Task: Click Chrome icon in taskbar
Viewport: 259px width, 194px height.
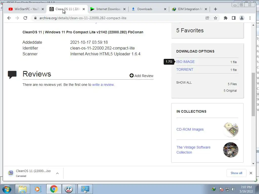Action: click(x=54, y=189)
